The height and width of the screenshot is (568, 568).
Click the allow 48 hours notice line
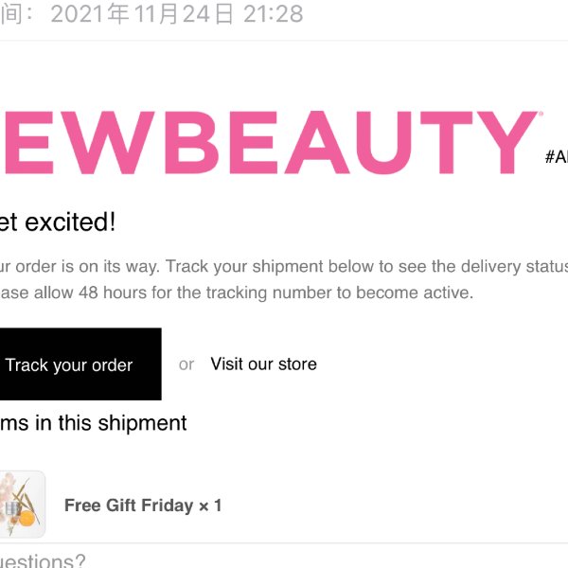(237, 293)
